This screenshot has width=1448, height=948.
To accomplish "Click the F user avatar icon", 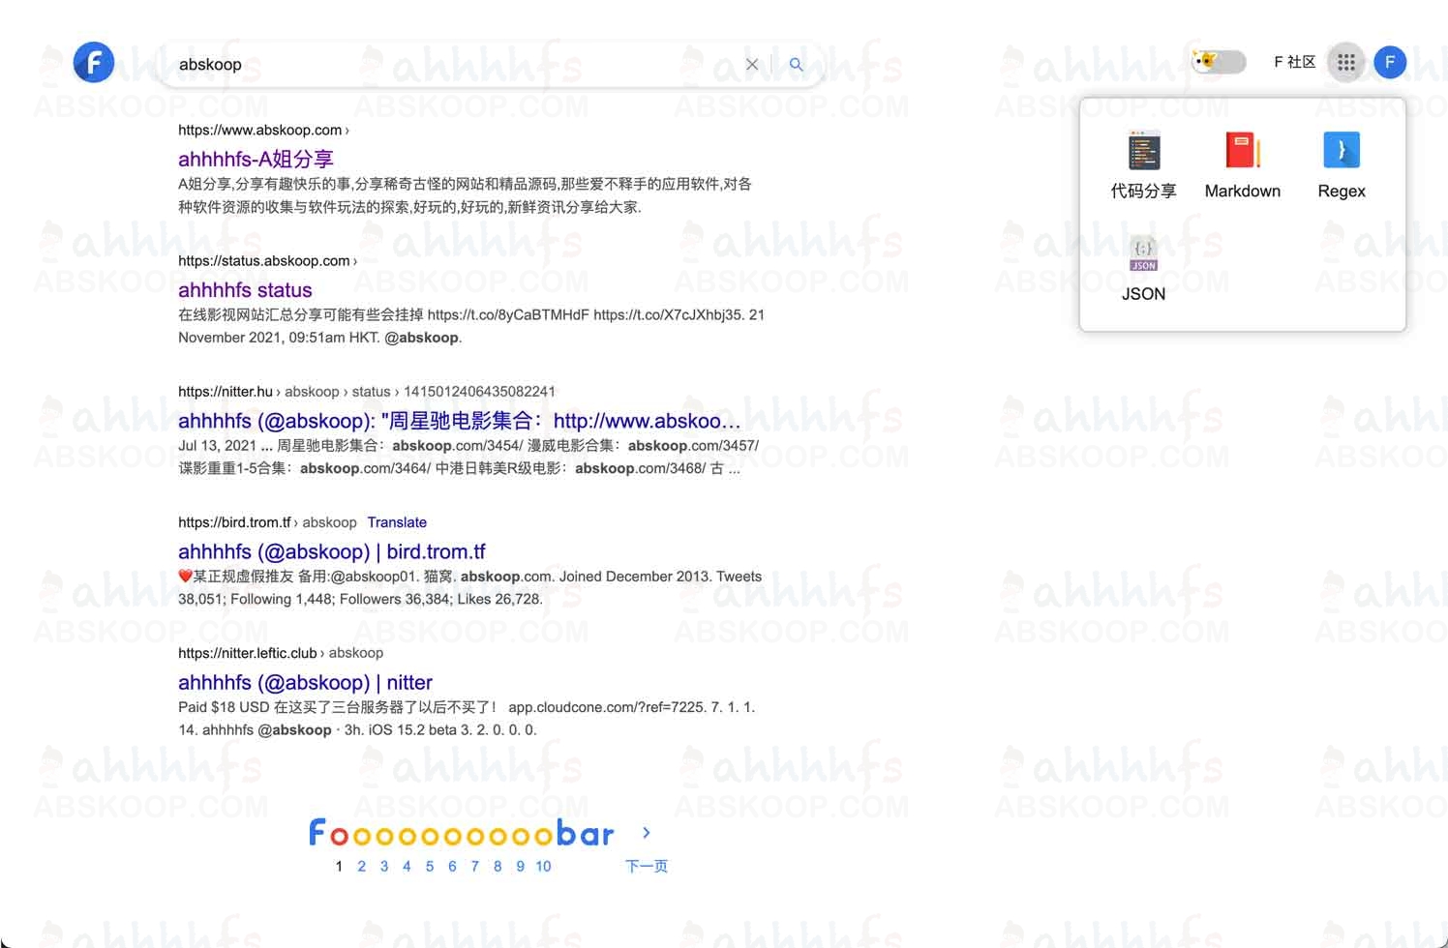I will click(1390, 63).
